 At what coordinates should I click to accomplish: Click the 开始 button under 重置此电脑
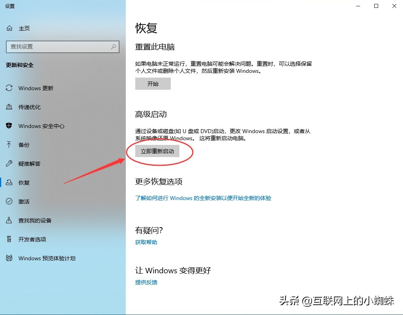click(153, 83)
